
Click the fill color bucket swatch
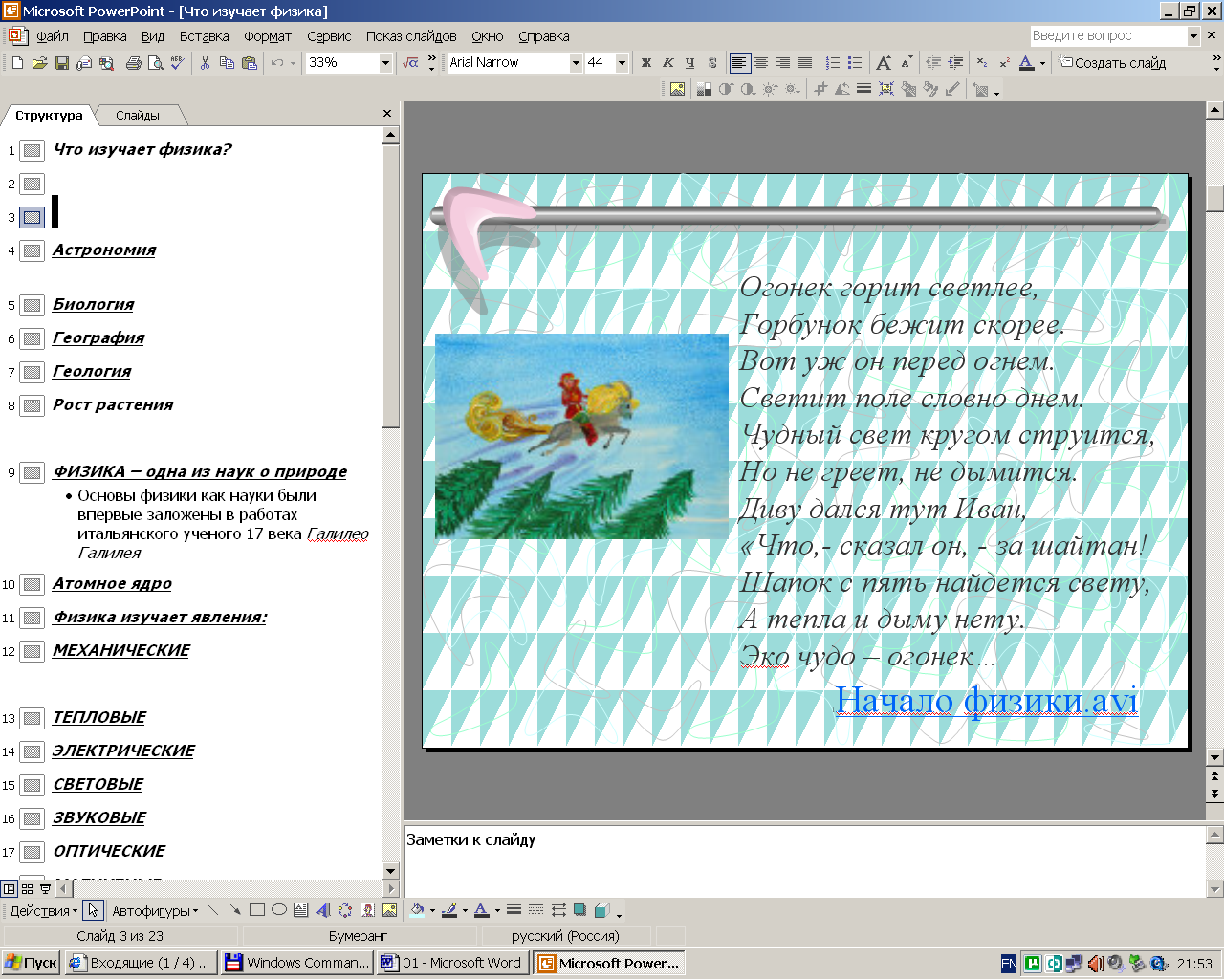417,910
